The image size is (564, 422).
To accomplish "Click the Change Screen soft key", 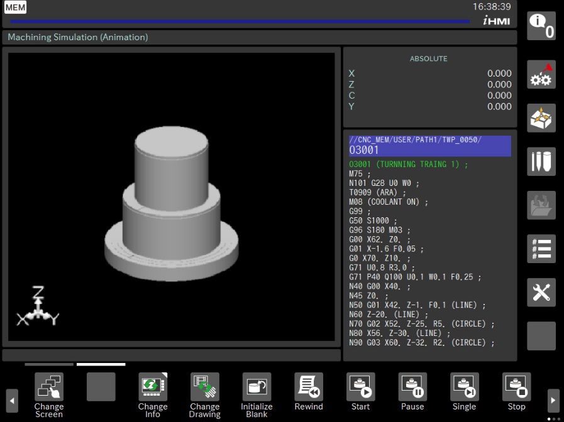I will click(49, 393).
